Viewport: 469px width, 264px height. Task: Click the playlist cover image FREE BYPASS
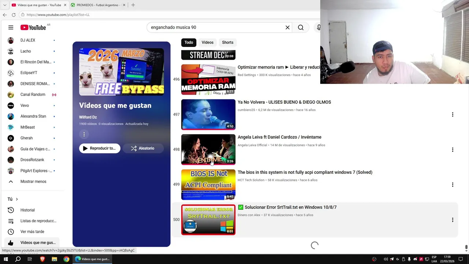tap(121, 72)
